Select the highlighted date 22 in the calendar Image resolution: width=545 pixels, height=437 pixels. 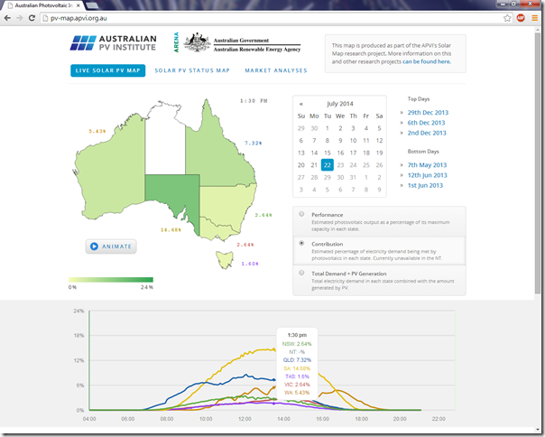(327, 165)
